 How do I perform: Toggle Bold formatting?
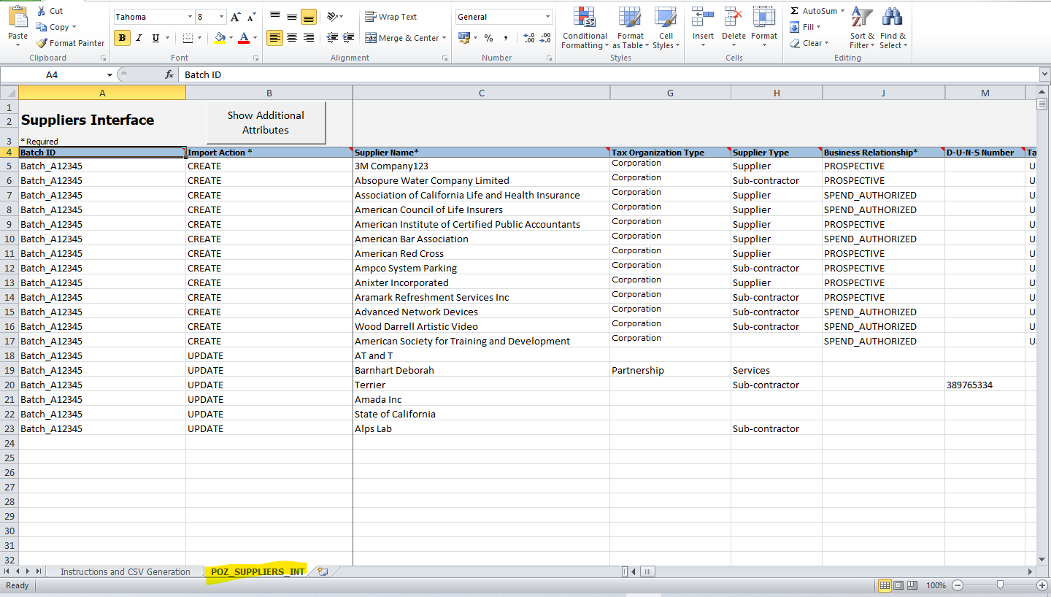[x=122, y=38]
